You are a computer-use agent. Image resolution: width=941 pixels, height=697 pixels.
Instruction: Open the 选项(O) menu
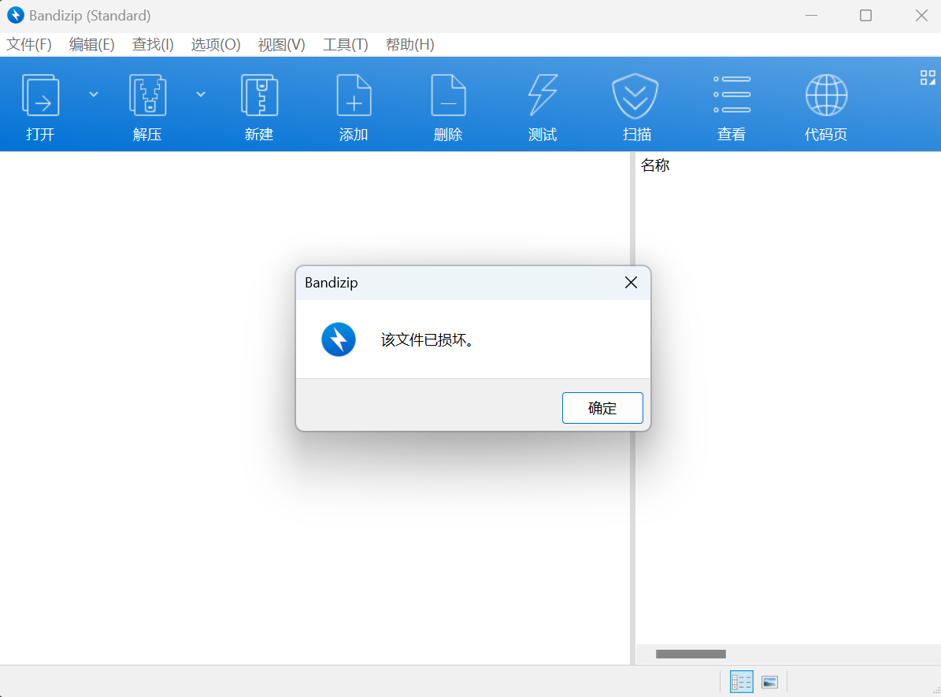pyautogui.click(x=216, y=45)
